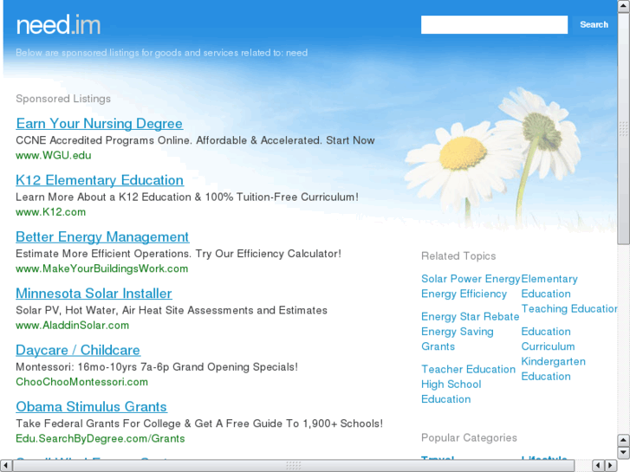Click the Sponsored Listings heading
The width and height of the screenshot is (630, 472).
[x=63, y=99]
